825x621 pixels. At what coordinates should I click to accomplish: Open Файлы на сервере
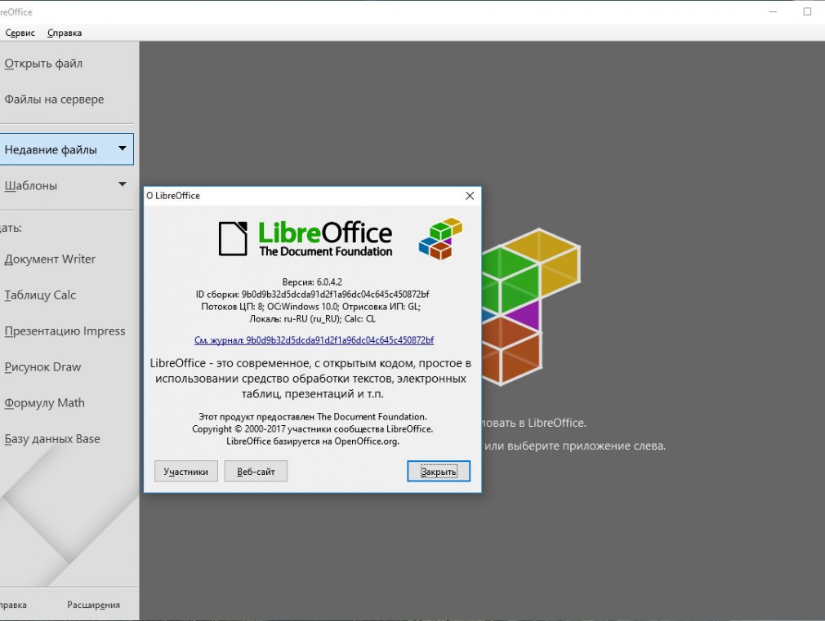pos(54,100)
